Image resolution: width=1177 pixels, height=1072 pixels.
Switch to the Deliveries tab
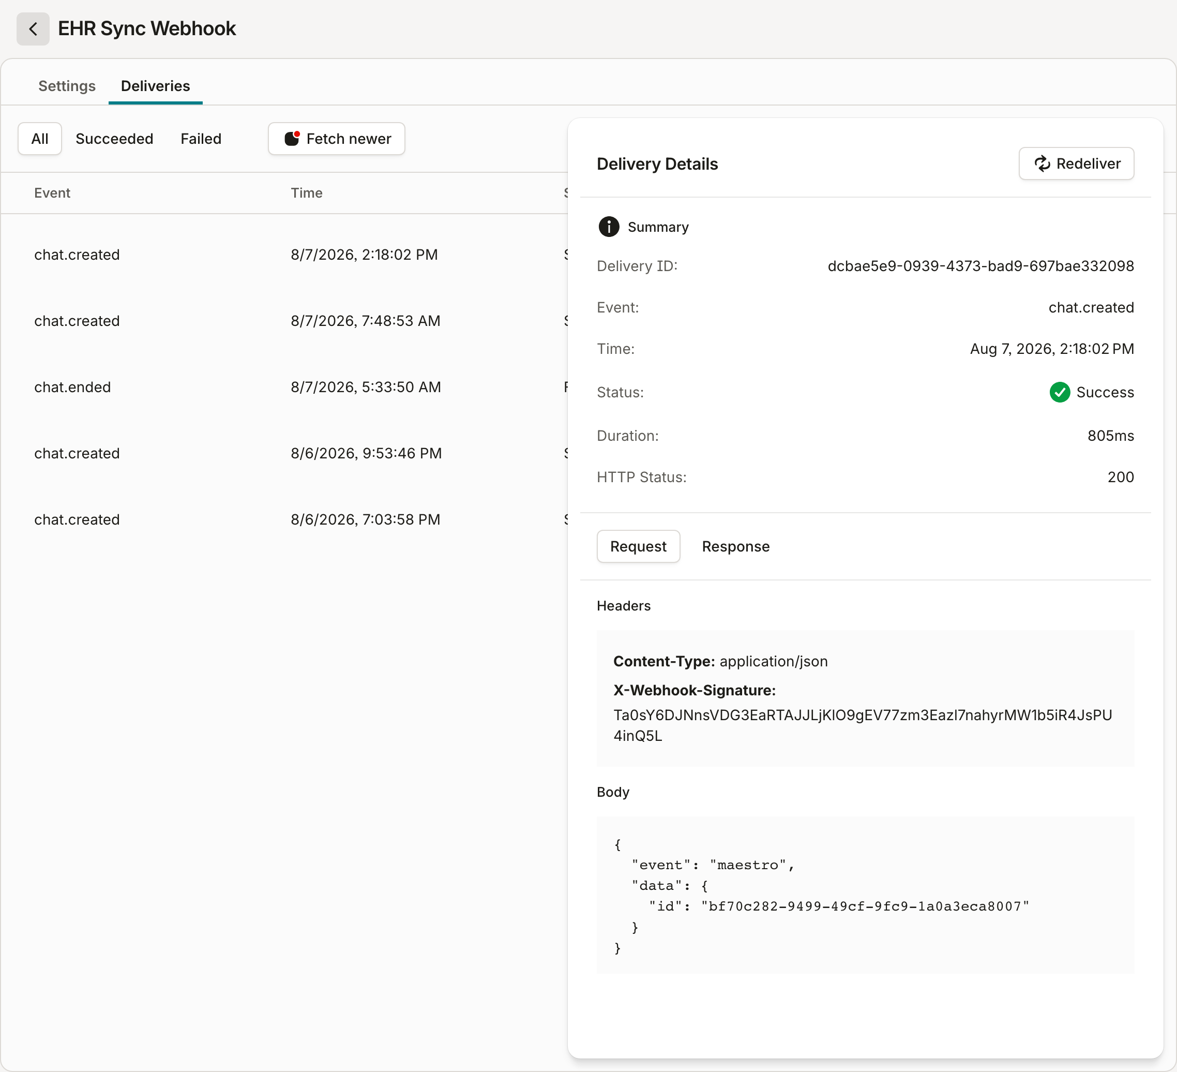tap(155, 86)
